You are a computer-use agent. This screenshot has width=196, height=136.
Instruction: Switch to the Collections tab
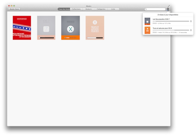coord(76,9)
